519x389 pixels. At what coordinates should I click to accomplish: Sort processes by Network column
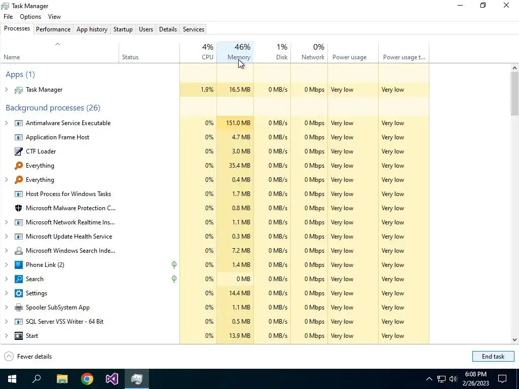click(x=309, y=52)
